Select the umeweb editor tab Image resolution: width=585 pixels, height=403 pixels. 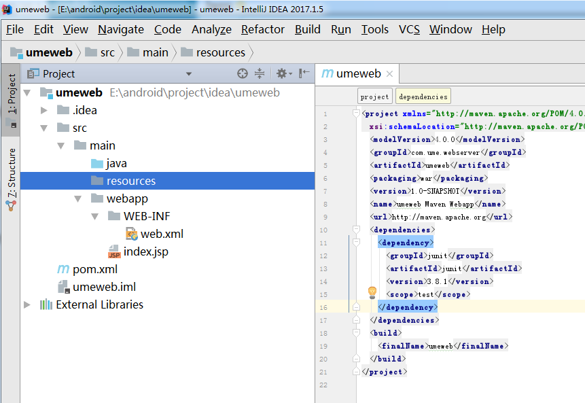[357, 73]
